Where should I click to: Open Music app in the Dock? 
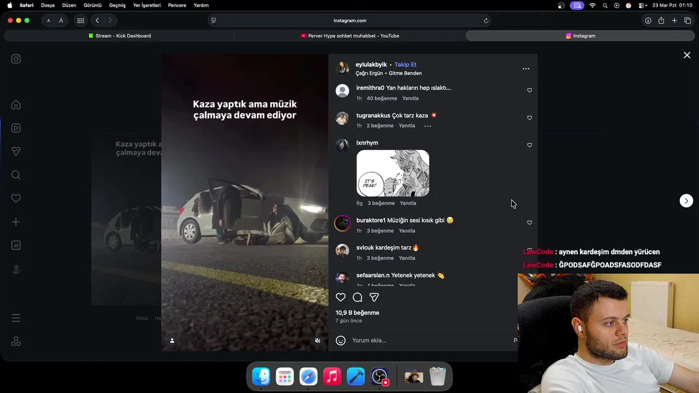(332, 377)
